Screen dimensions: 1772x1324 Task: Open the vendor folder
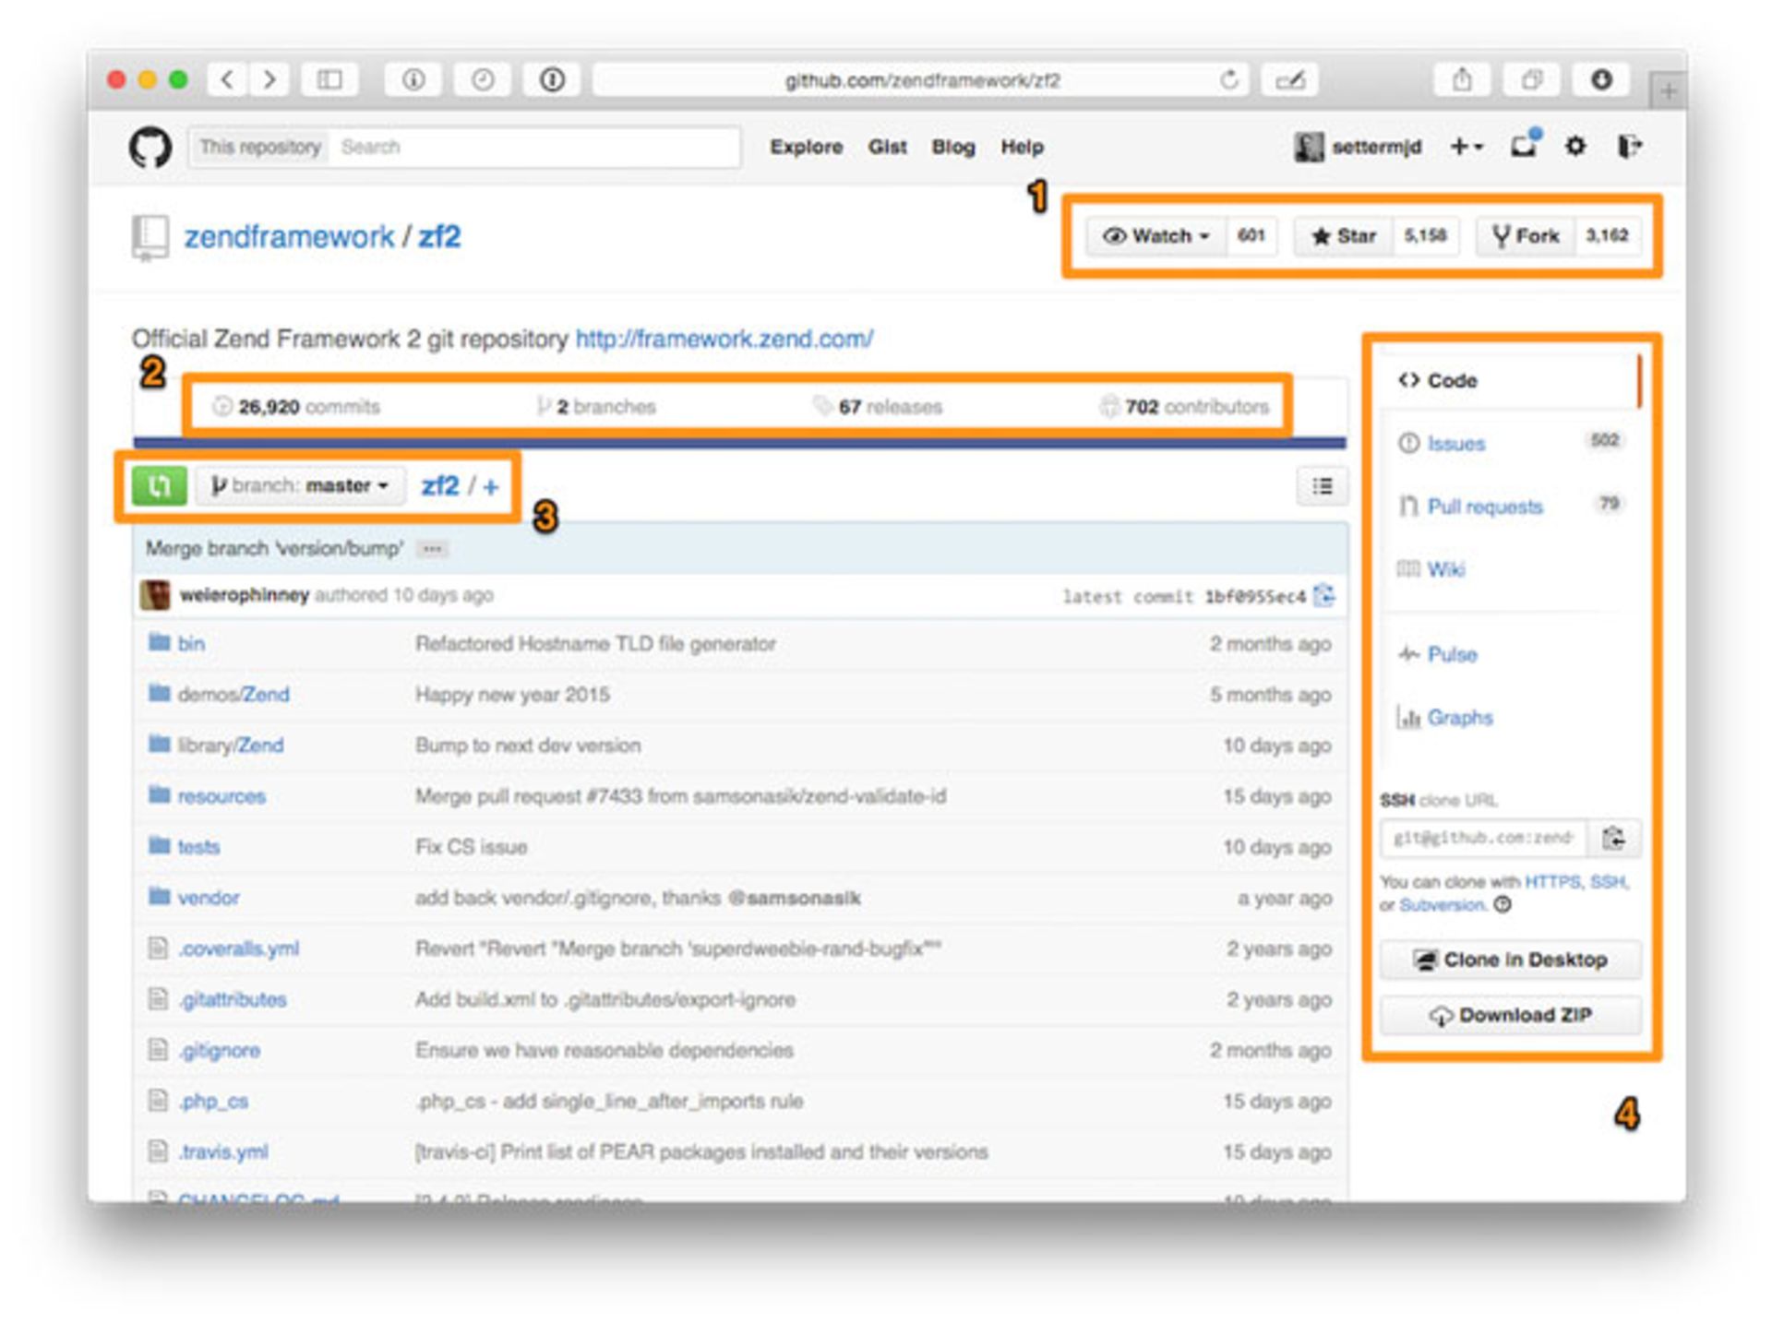pos(209,898)
